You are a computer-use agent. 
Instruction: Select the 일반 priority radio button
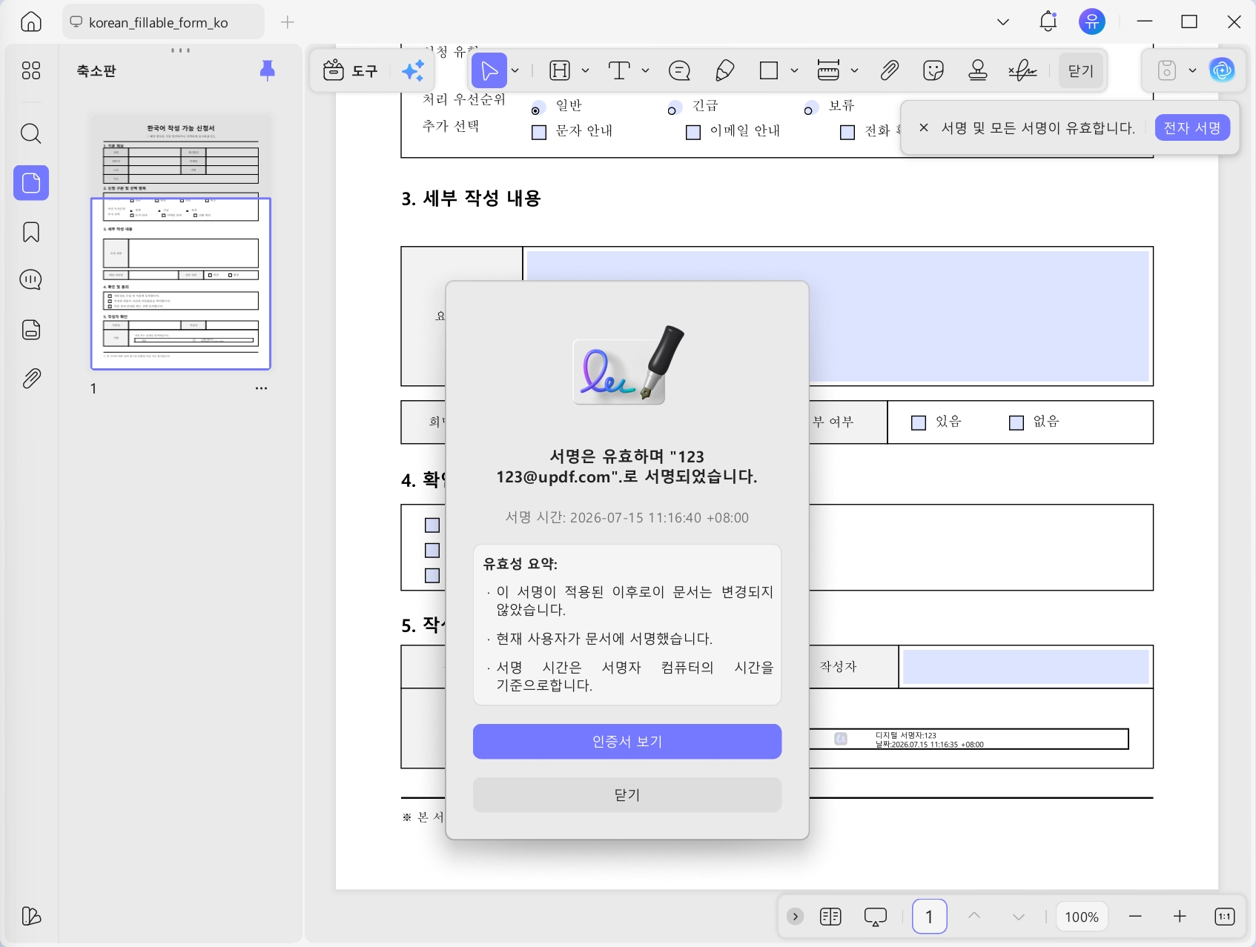[x=537, y=110]
